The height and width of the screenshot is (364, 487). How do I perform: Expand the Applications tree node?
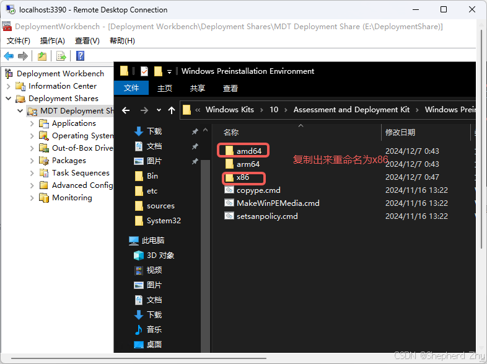32,123
